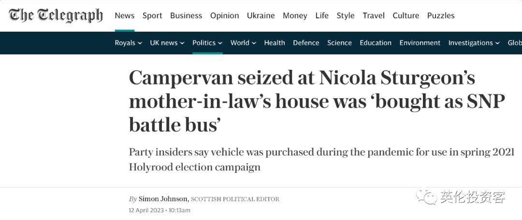Select the Puzzles menu item

point(441,15)
